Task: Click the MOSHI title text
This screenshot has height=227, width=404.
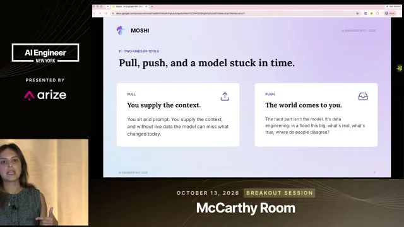Action: pos(140,31)
